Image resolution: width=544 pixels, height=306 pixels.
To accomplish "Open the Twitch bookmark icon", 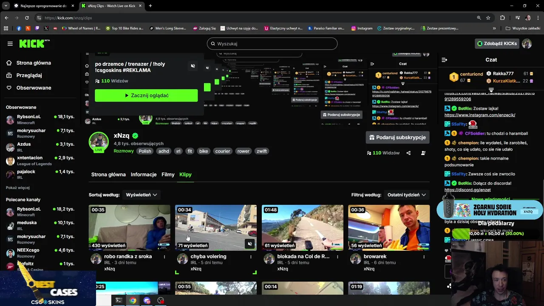I will [x=37, y=28].
